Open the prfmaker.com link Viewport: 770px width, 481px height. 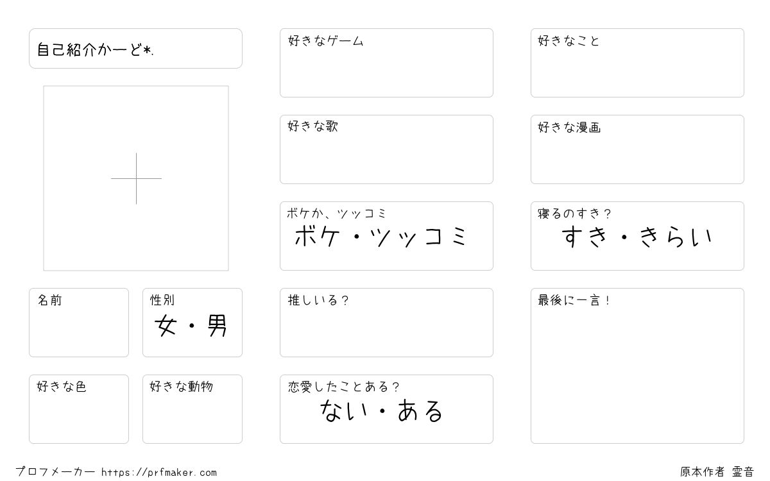159,473
